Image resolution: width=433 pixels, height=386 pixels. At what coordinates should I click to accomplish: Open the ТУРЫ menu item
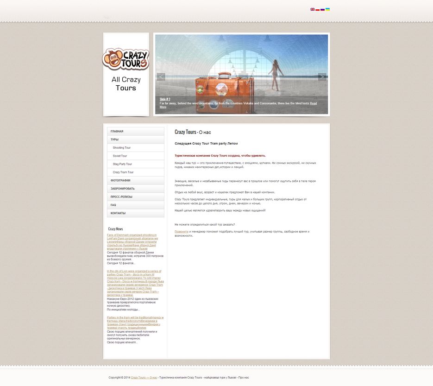pos(136,139)
